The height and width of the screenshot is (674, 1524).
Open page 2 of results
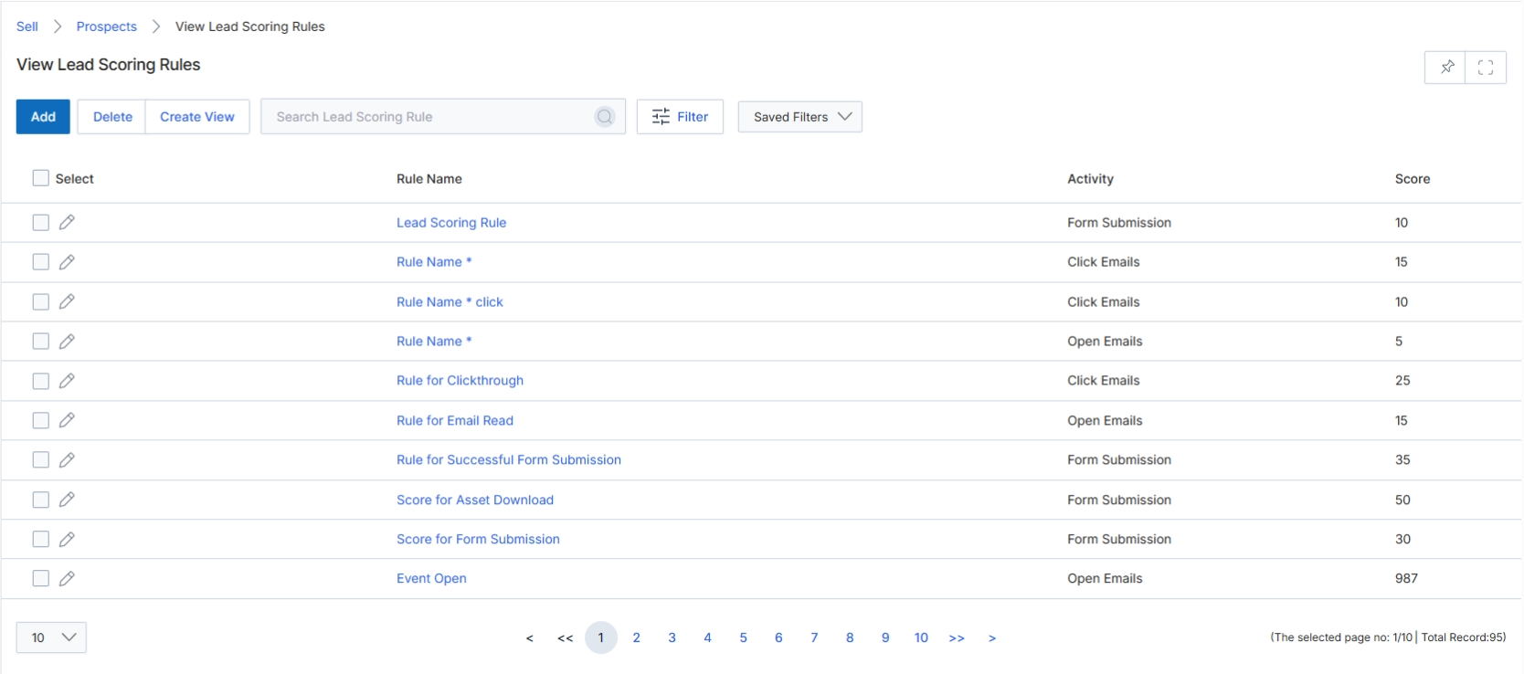636,637
